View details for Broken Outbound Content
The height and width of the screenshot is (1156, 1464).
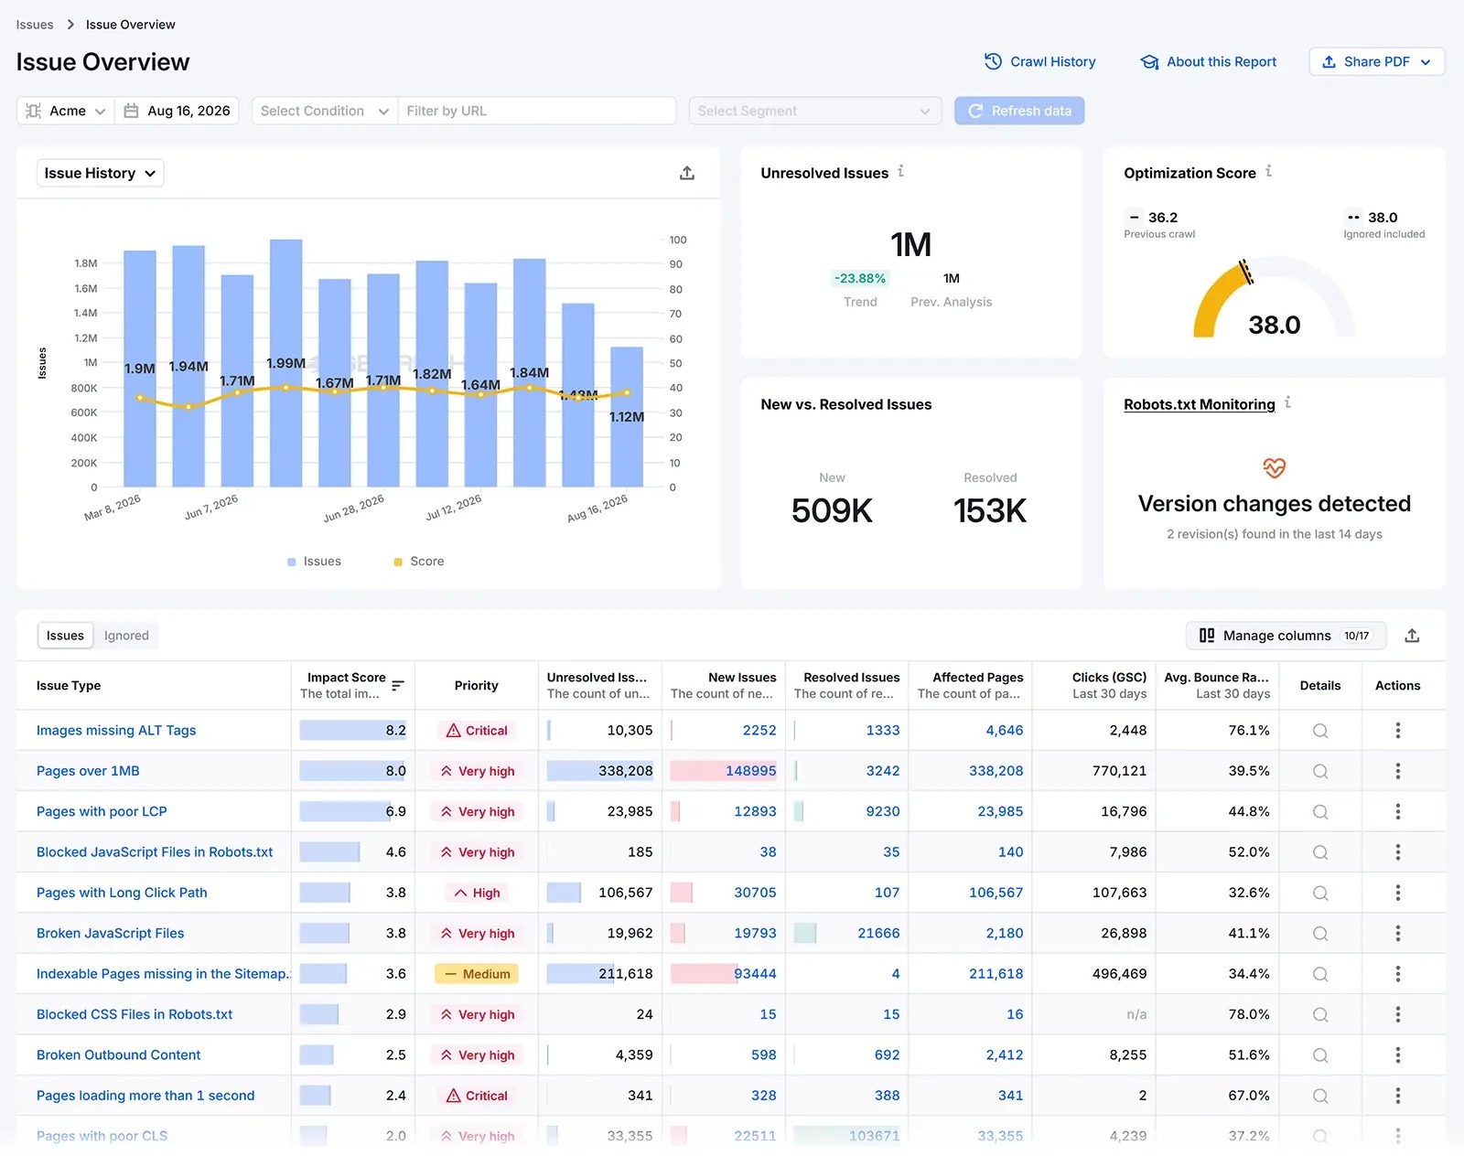[1320, 1055]
